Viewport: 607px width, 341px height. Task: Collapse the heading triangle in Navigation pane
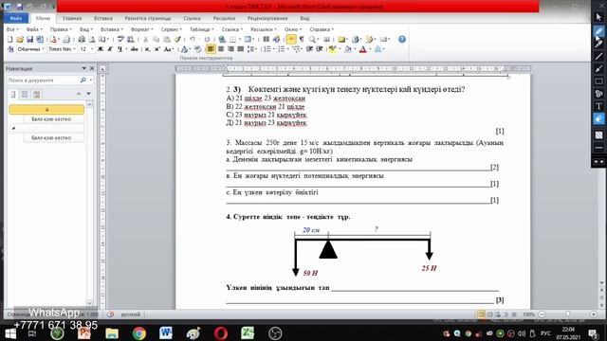[x=13, y=128]
